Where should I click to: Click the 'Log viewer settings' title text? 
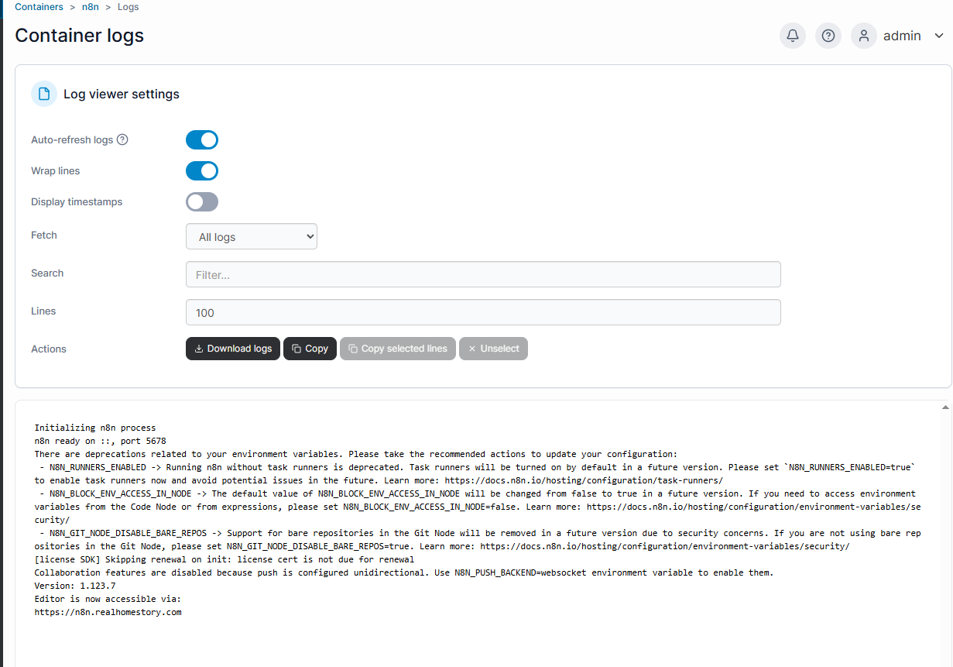[122, 94]
